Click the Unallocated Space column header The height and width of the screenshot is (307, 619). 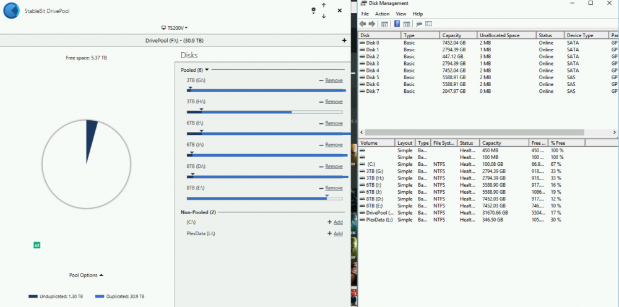coord(506,35)
